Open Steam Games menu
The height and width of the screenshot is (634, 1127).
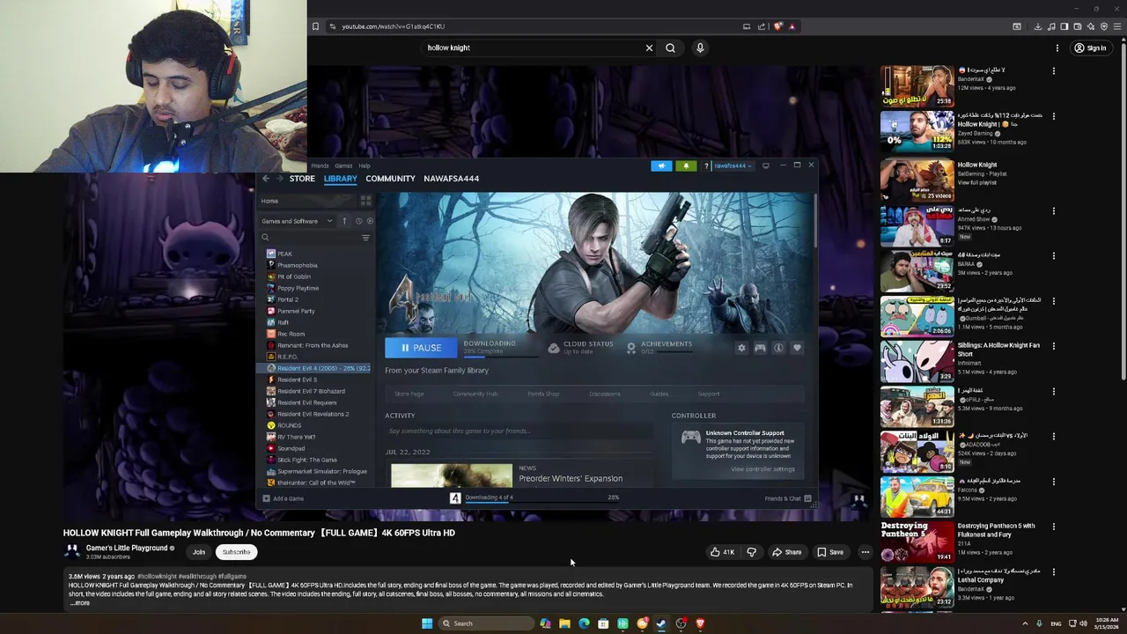pyautogui.click(x=343, y=166)
